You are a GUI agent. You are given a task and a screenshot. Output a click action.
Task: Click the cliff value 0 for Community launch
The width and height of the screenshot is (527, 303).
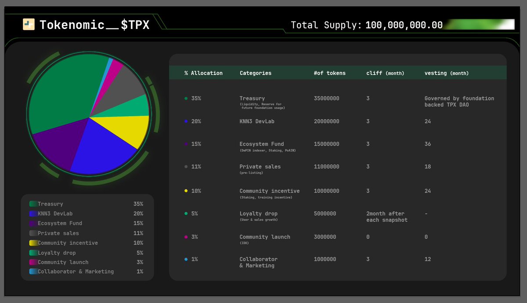(368, 237)
